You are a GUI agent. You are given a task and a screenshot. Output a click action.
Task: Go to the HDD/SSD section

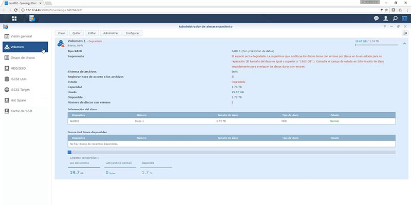click(x=25, y=68)
